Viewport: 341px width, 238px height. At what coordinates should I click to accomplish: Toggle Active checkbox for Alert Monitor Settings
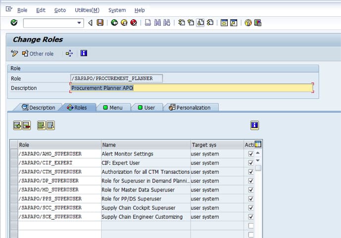(x=251, y=154)
